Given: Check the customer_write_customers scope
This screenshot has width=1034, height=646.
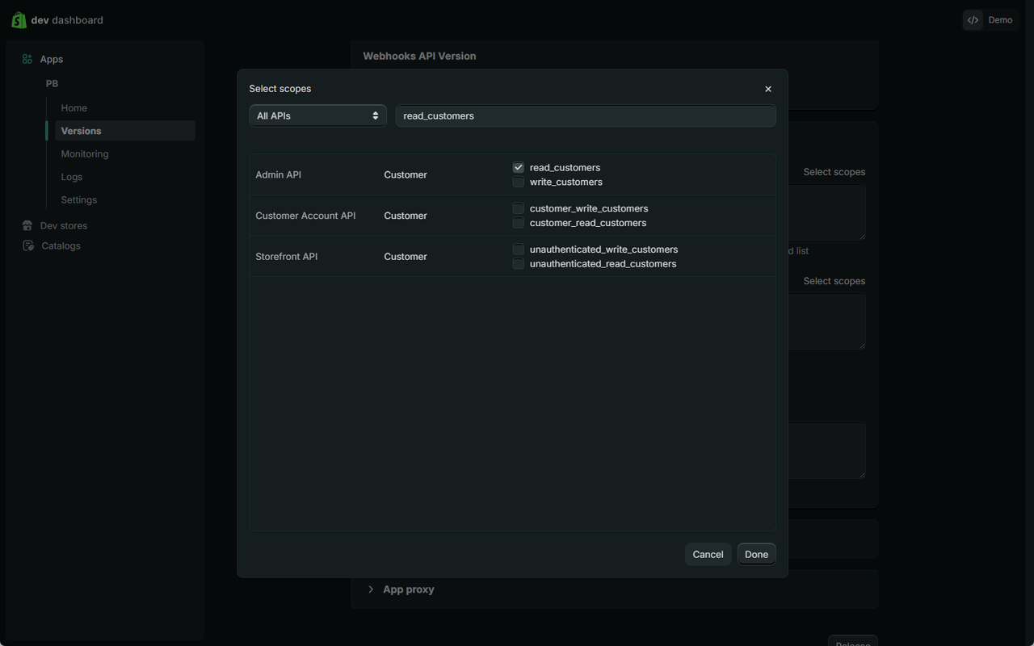Looking at the screenshot, I should (x=519, y=208).
